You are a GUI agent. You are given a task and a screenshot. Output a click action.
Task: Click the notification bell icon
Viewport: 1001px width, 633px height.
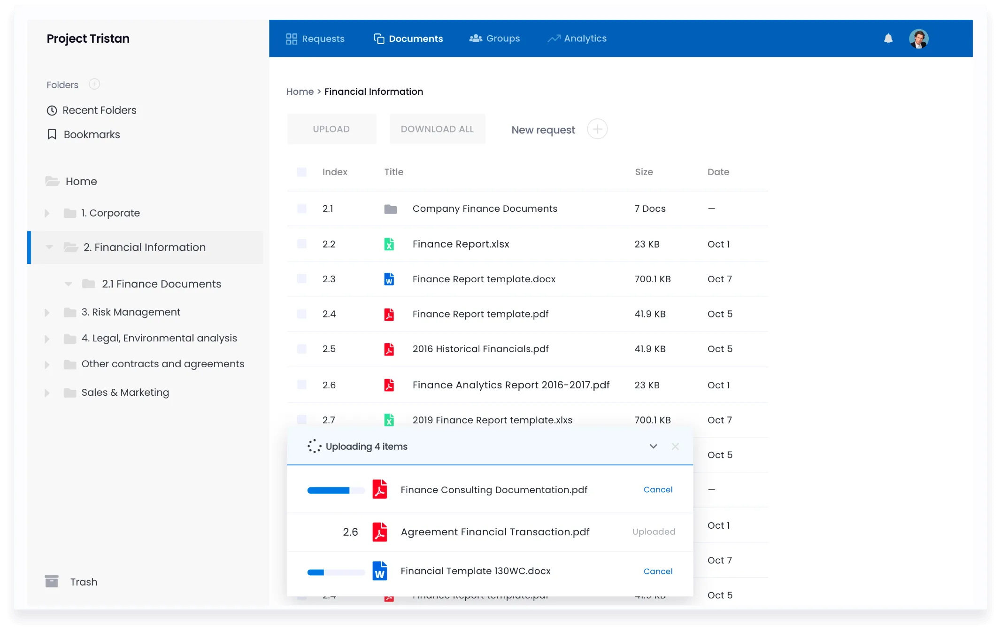[x=888, y=39]
